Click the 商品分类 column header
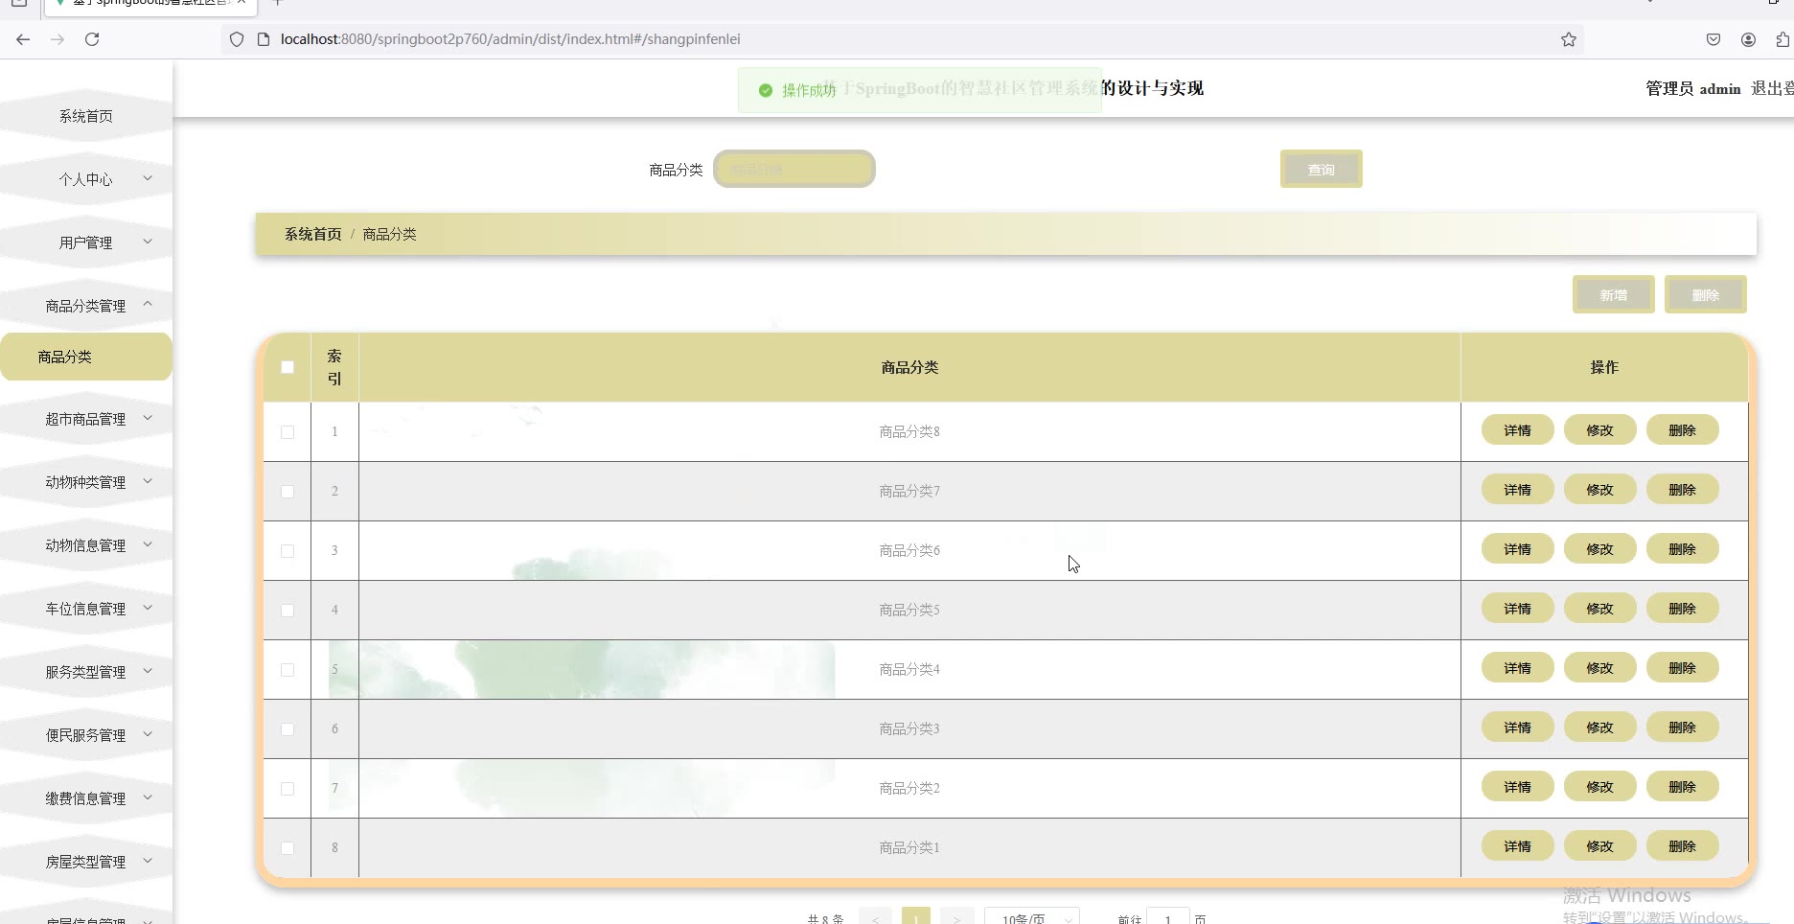 (x=909, y=367)
